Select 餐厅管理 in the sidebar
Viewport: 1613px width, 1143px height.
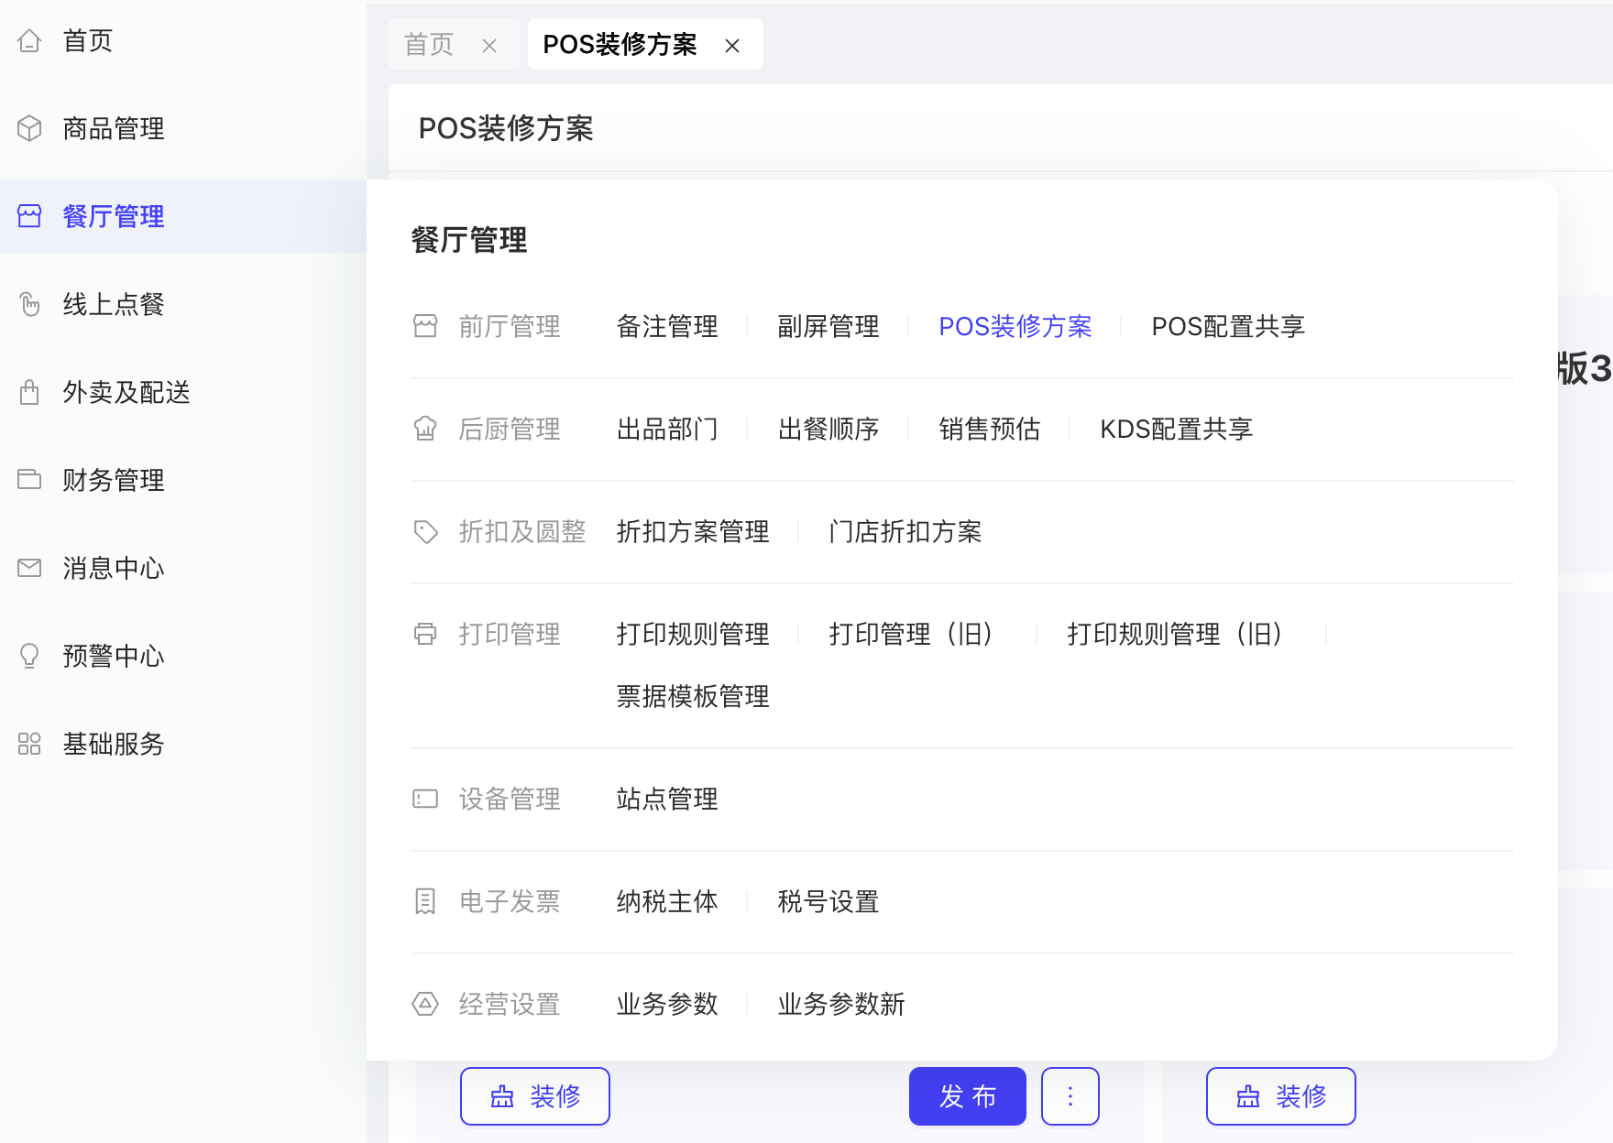coord(113,216)
